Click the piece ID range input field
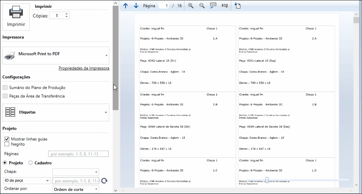 76,181
